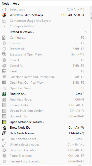92x166 pixels.
Task: Click the Workflow Editor Settings icon
Action: [4, 15]
